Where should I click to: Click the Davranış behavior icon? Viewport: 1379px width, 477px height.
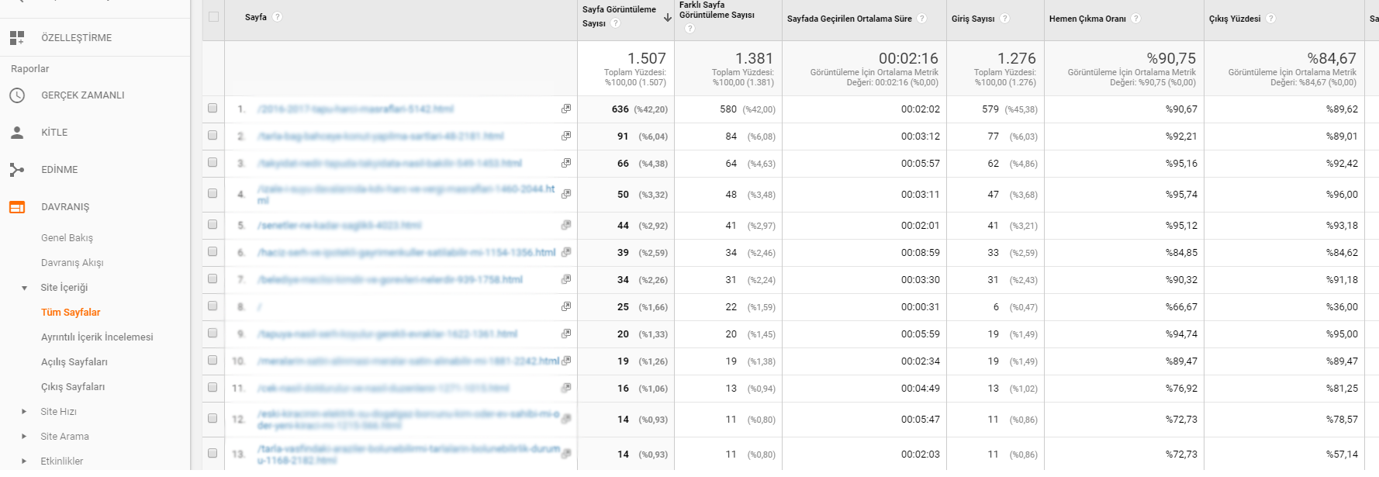tap(17, 207)
